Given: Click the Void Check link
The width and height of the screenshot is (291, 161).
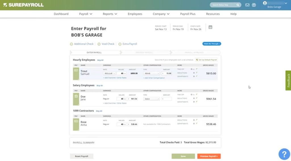Looking at the screenshot, I should click(x=108, y=44).
